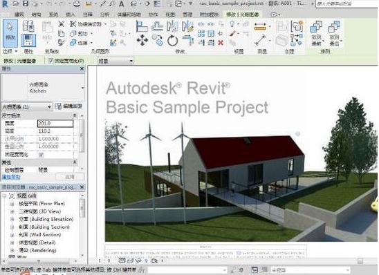The height and width of the screenshot is (275, 379).
Task: Click the Edit Type (编辑类型) button
Action: click(x=68, y=106)
